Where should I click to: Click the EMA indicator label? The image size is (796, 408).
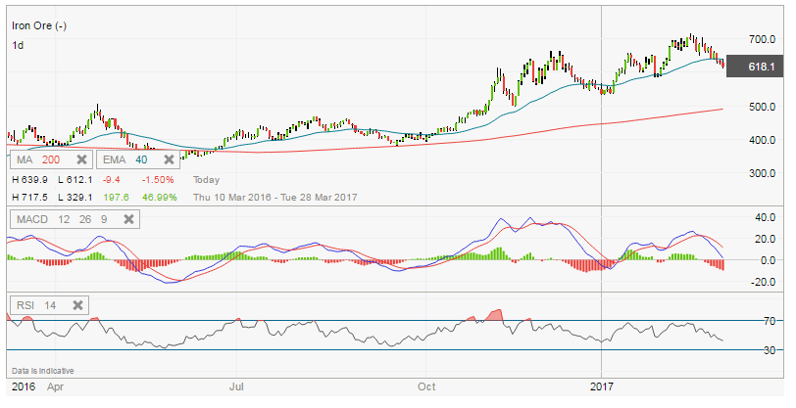pos(115,159)
